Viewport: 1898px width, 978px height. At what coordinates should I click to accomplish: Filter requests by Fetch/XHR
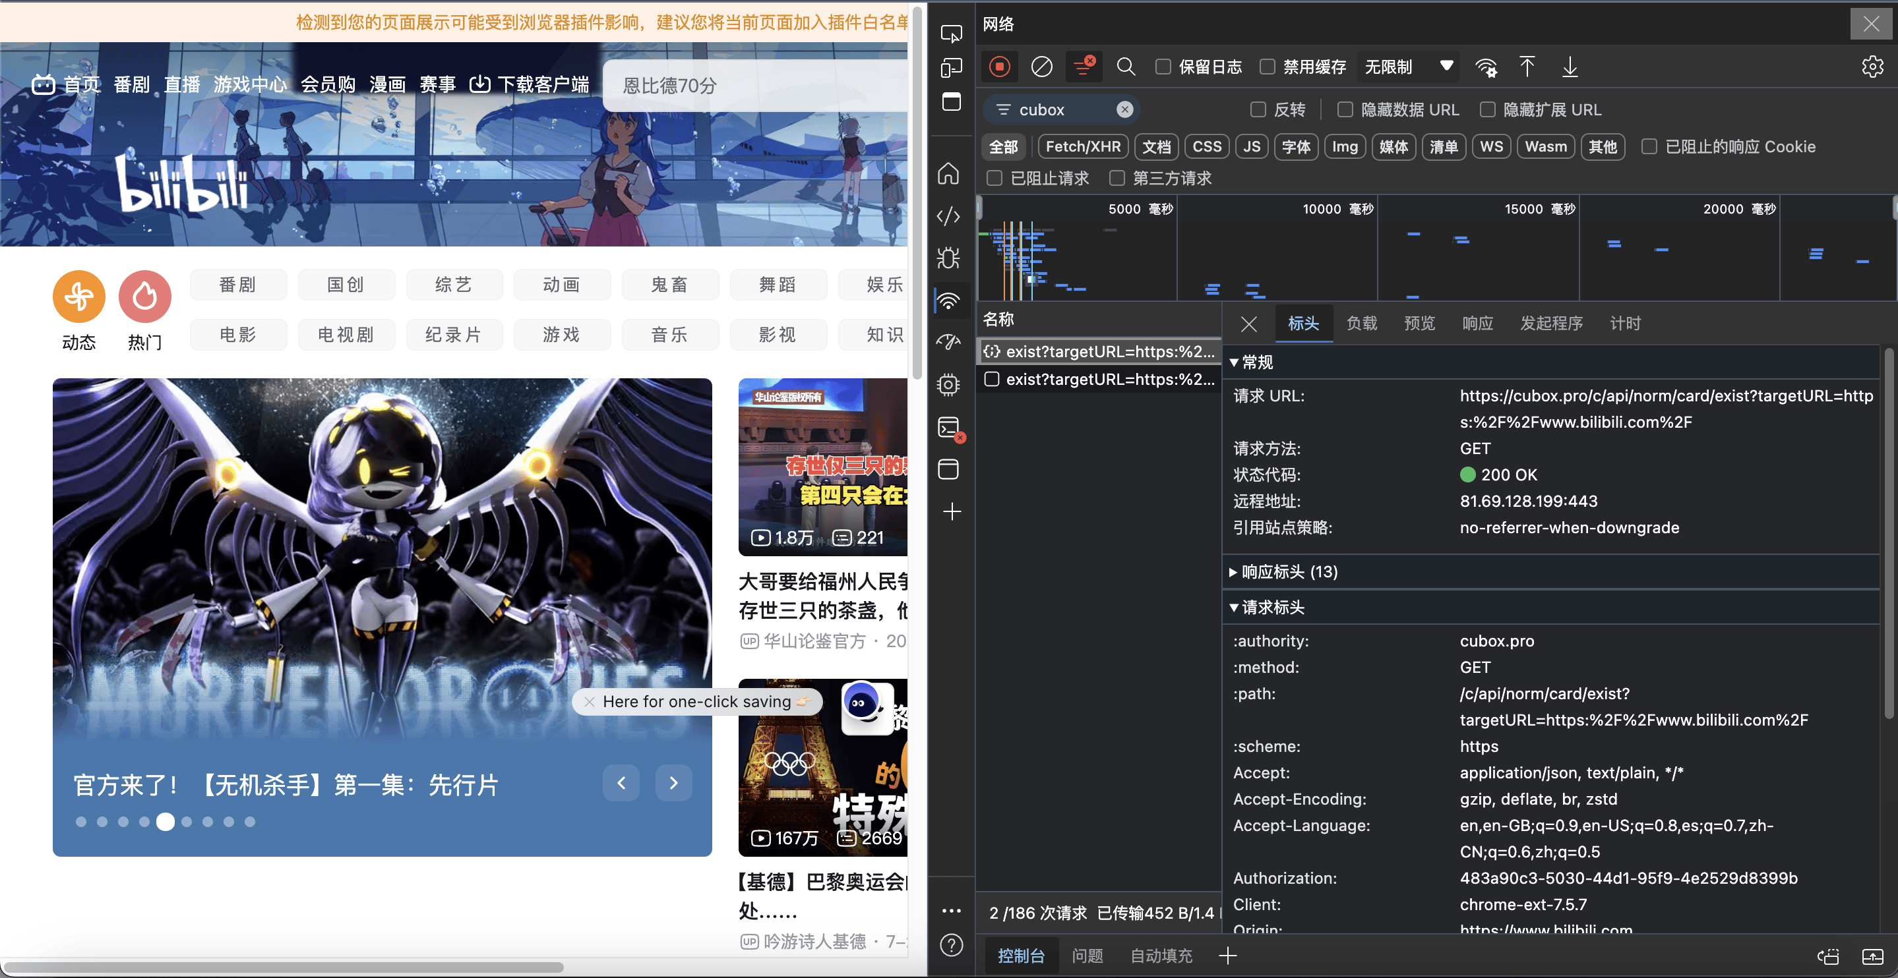coord(1083,146)
